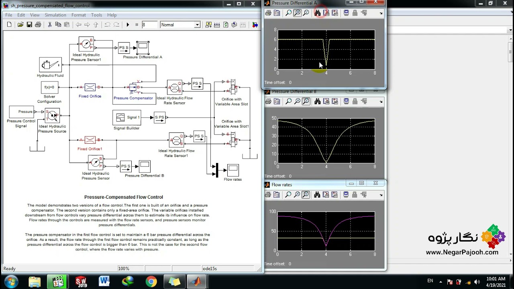Open Parameters in Flow rates scope
Viewport: 514px width, 289px height.
[277, 195]
